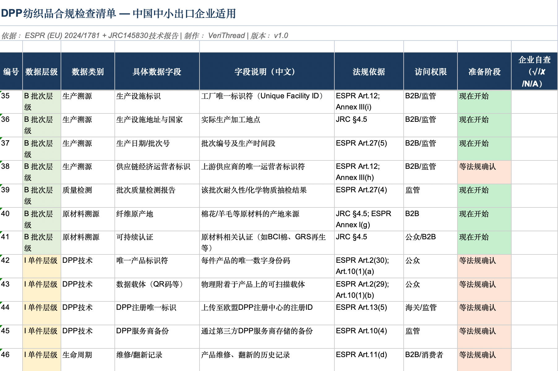
Task: Select the empty 企业自查 cell in row 35
Action: [x=534, y=102]
